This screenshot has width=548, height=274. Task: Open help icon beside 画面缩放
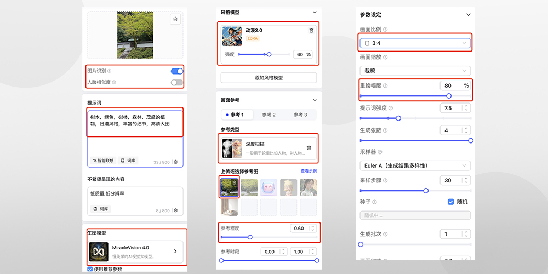[385, 57]
